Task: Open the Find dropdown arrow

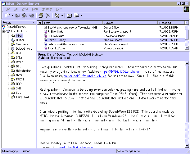Action: [x=82, y=16]
